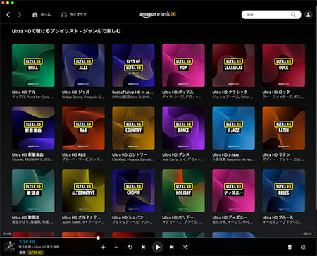Viewport: 317px width, 256px height.
Task: Go forward with the right arrow
Action: pyautogui.click(x=19, y=15)
